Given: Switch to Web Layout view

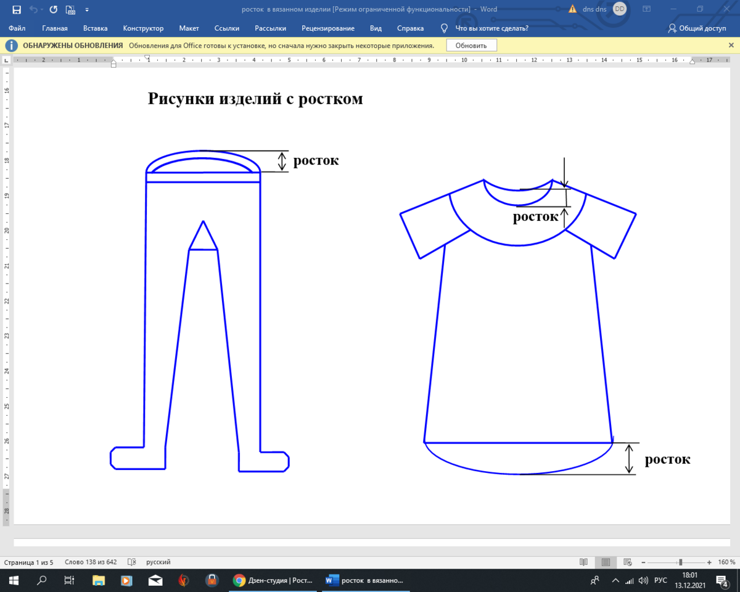Looking at the screenshot, I should [x=628, y=562].
